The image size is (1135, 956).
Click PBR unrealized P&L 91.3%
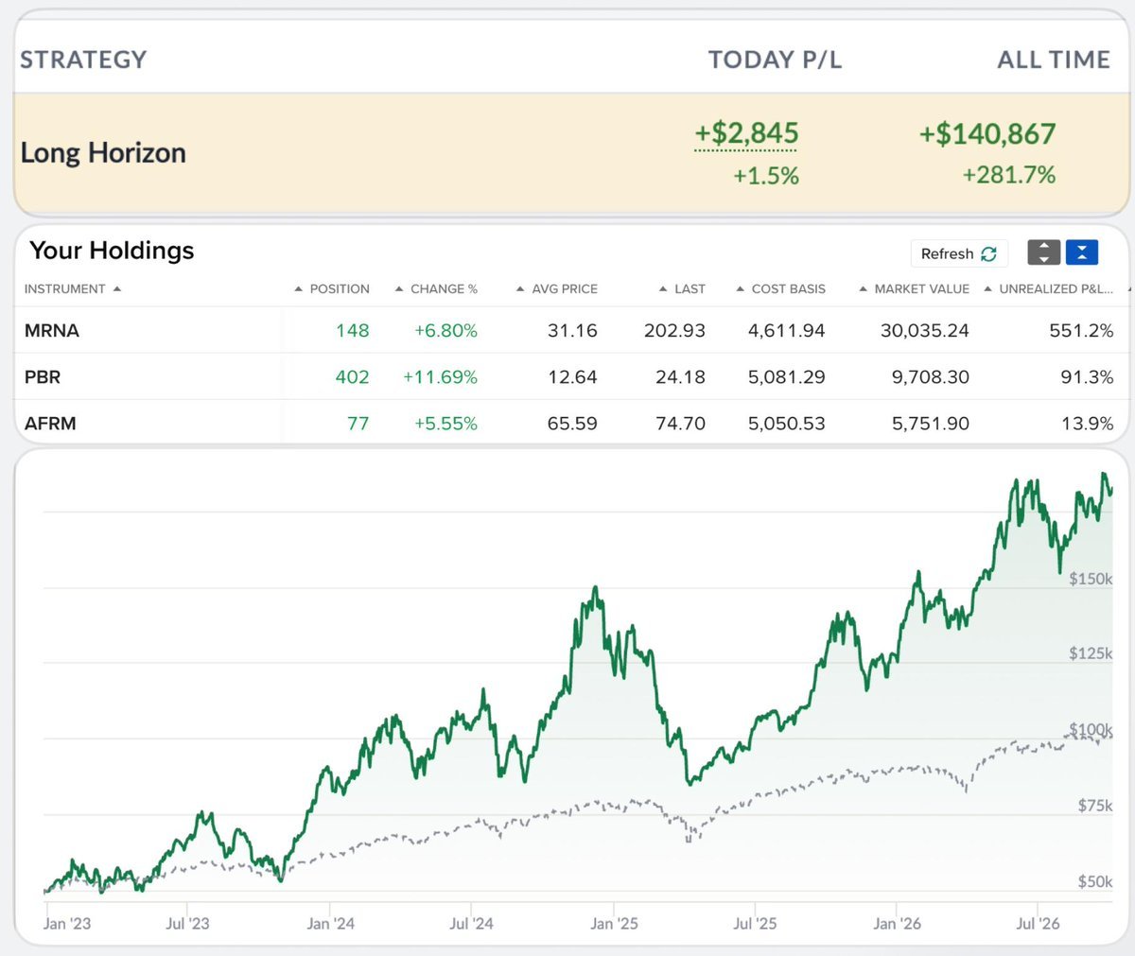[x=1088, y=377]
